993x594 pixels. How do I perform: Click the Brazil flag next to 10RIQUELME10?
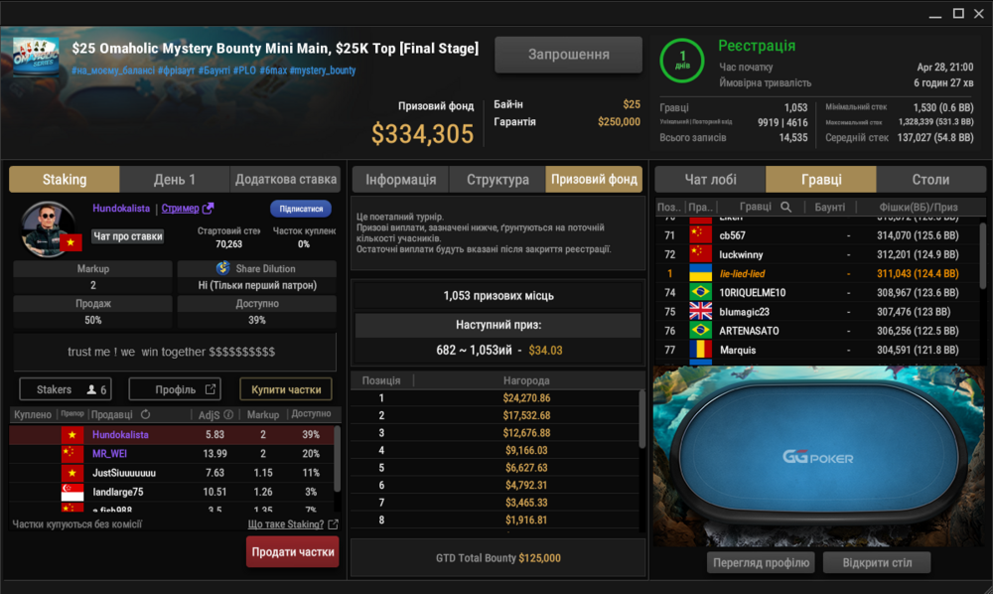(x=700, y=293)
